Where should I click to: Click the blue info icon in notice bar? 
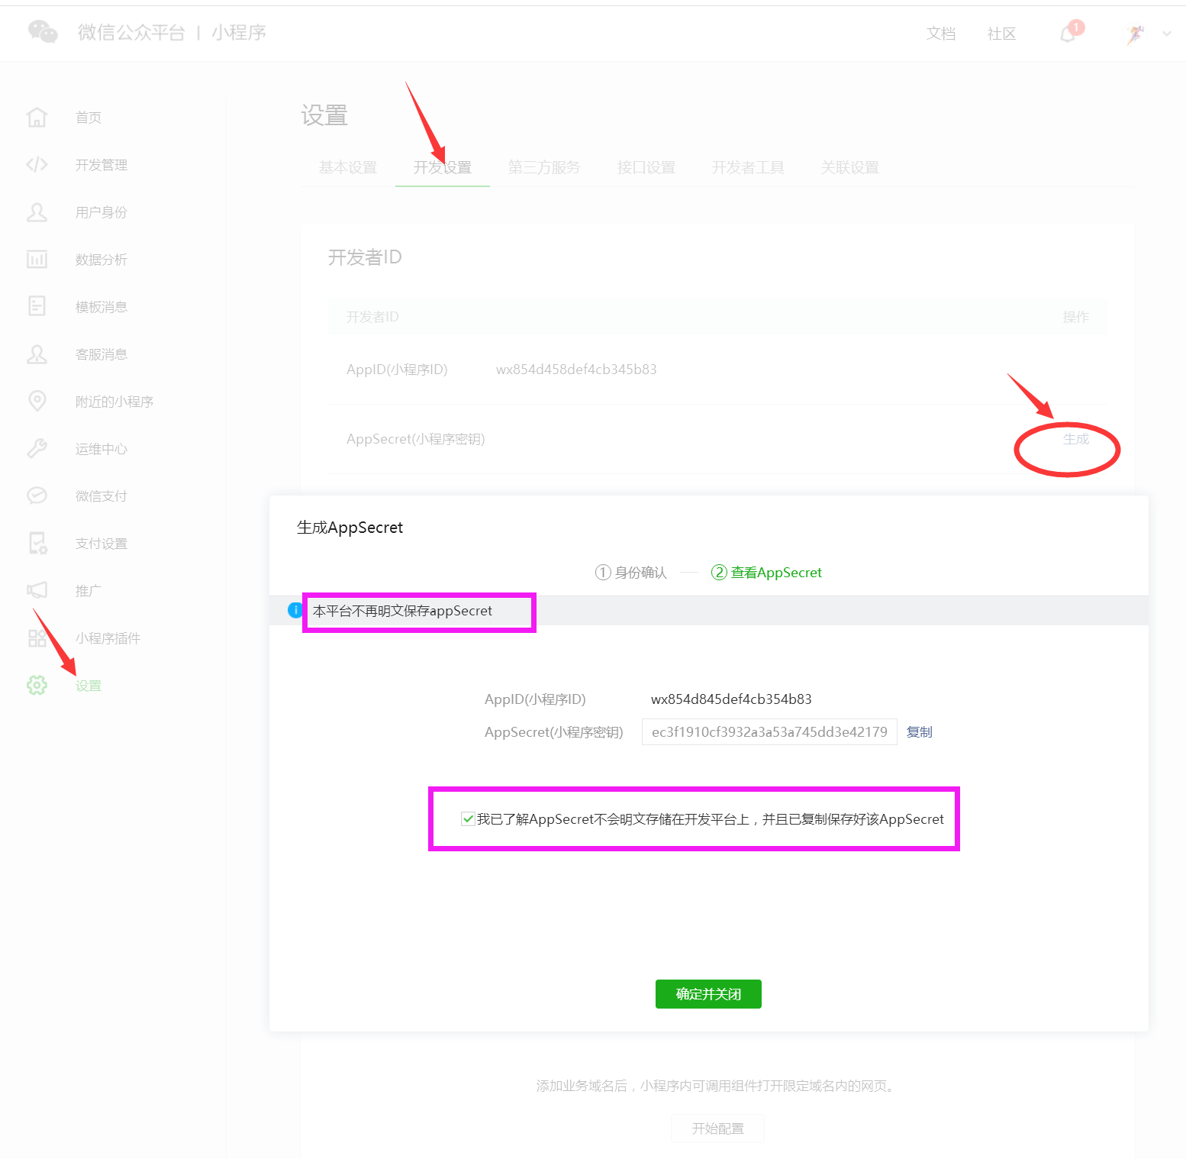[295, 610]
